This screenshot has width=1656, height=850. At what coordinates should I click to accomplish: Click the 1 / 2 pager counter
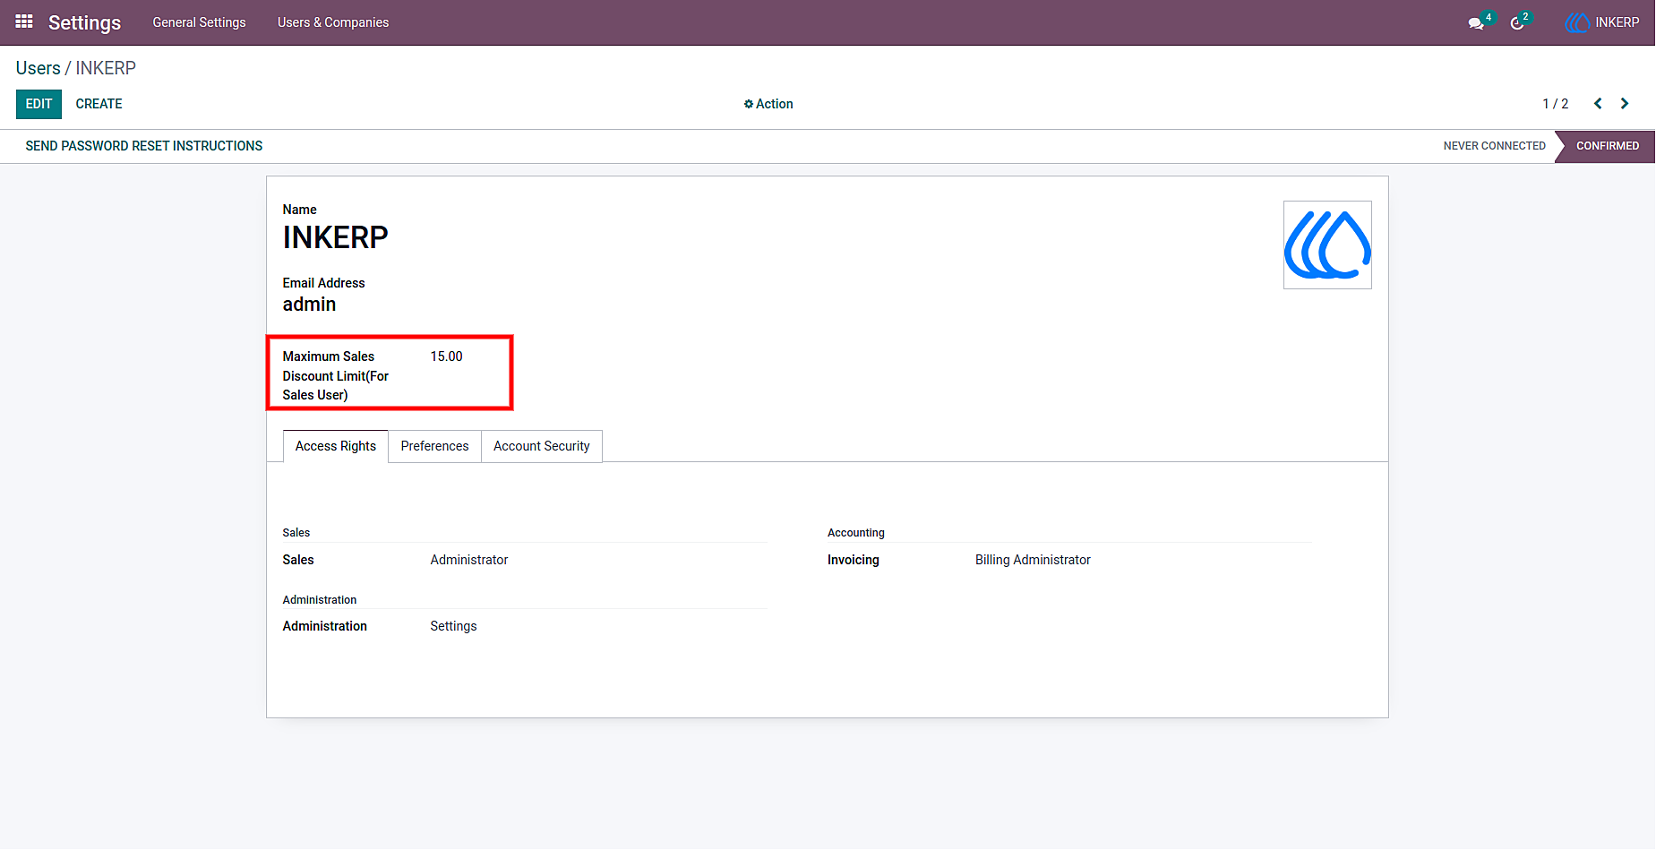pyautogui.click(x=1555, y=104)
